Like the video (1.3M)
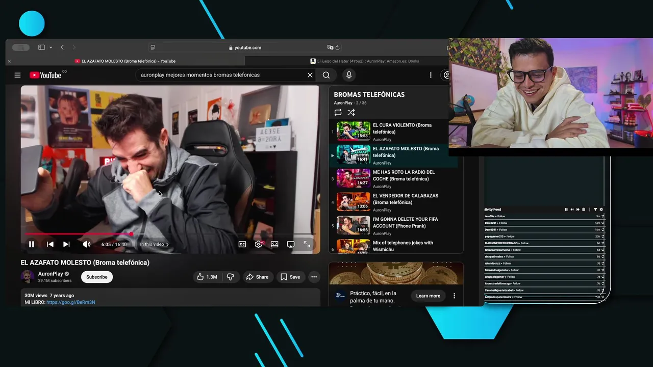 [x=207, y=277]
